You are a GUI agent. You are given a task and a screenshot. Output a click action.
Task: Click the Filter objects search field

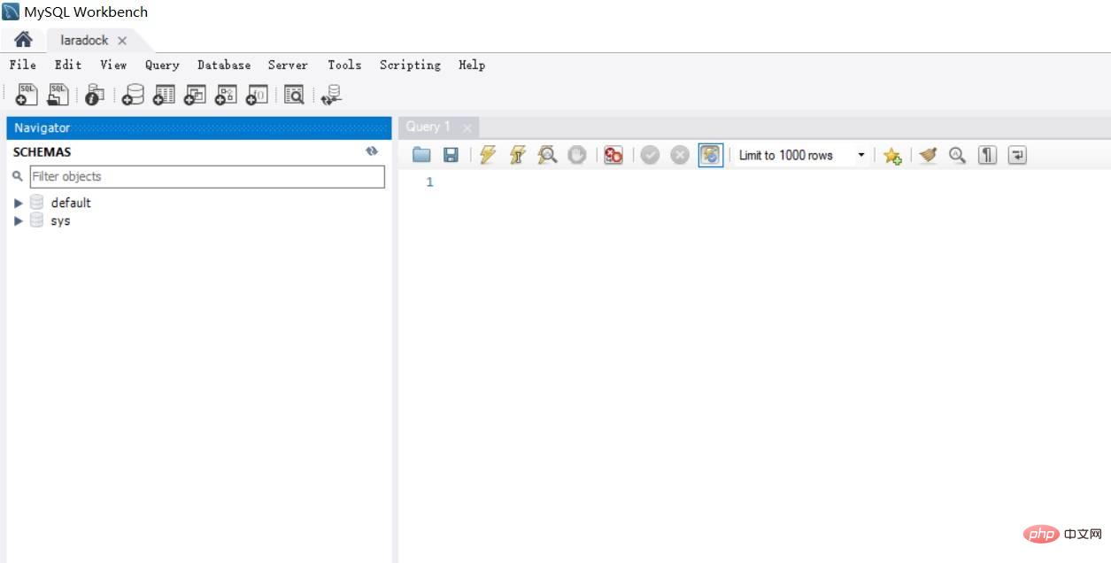coord(207,176)
